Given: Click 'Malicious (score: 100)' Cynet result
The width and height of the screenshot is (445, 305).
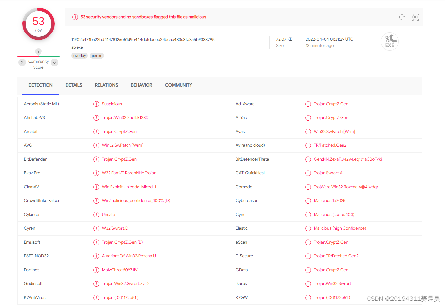Looking at the screenshot, I should point(334,215).
